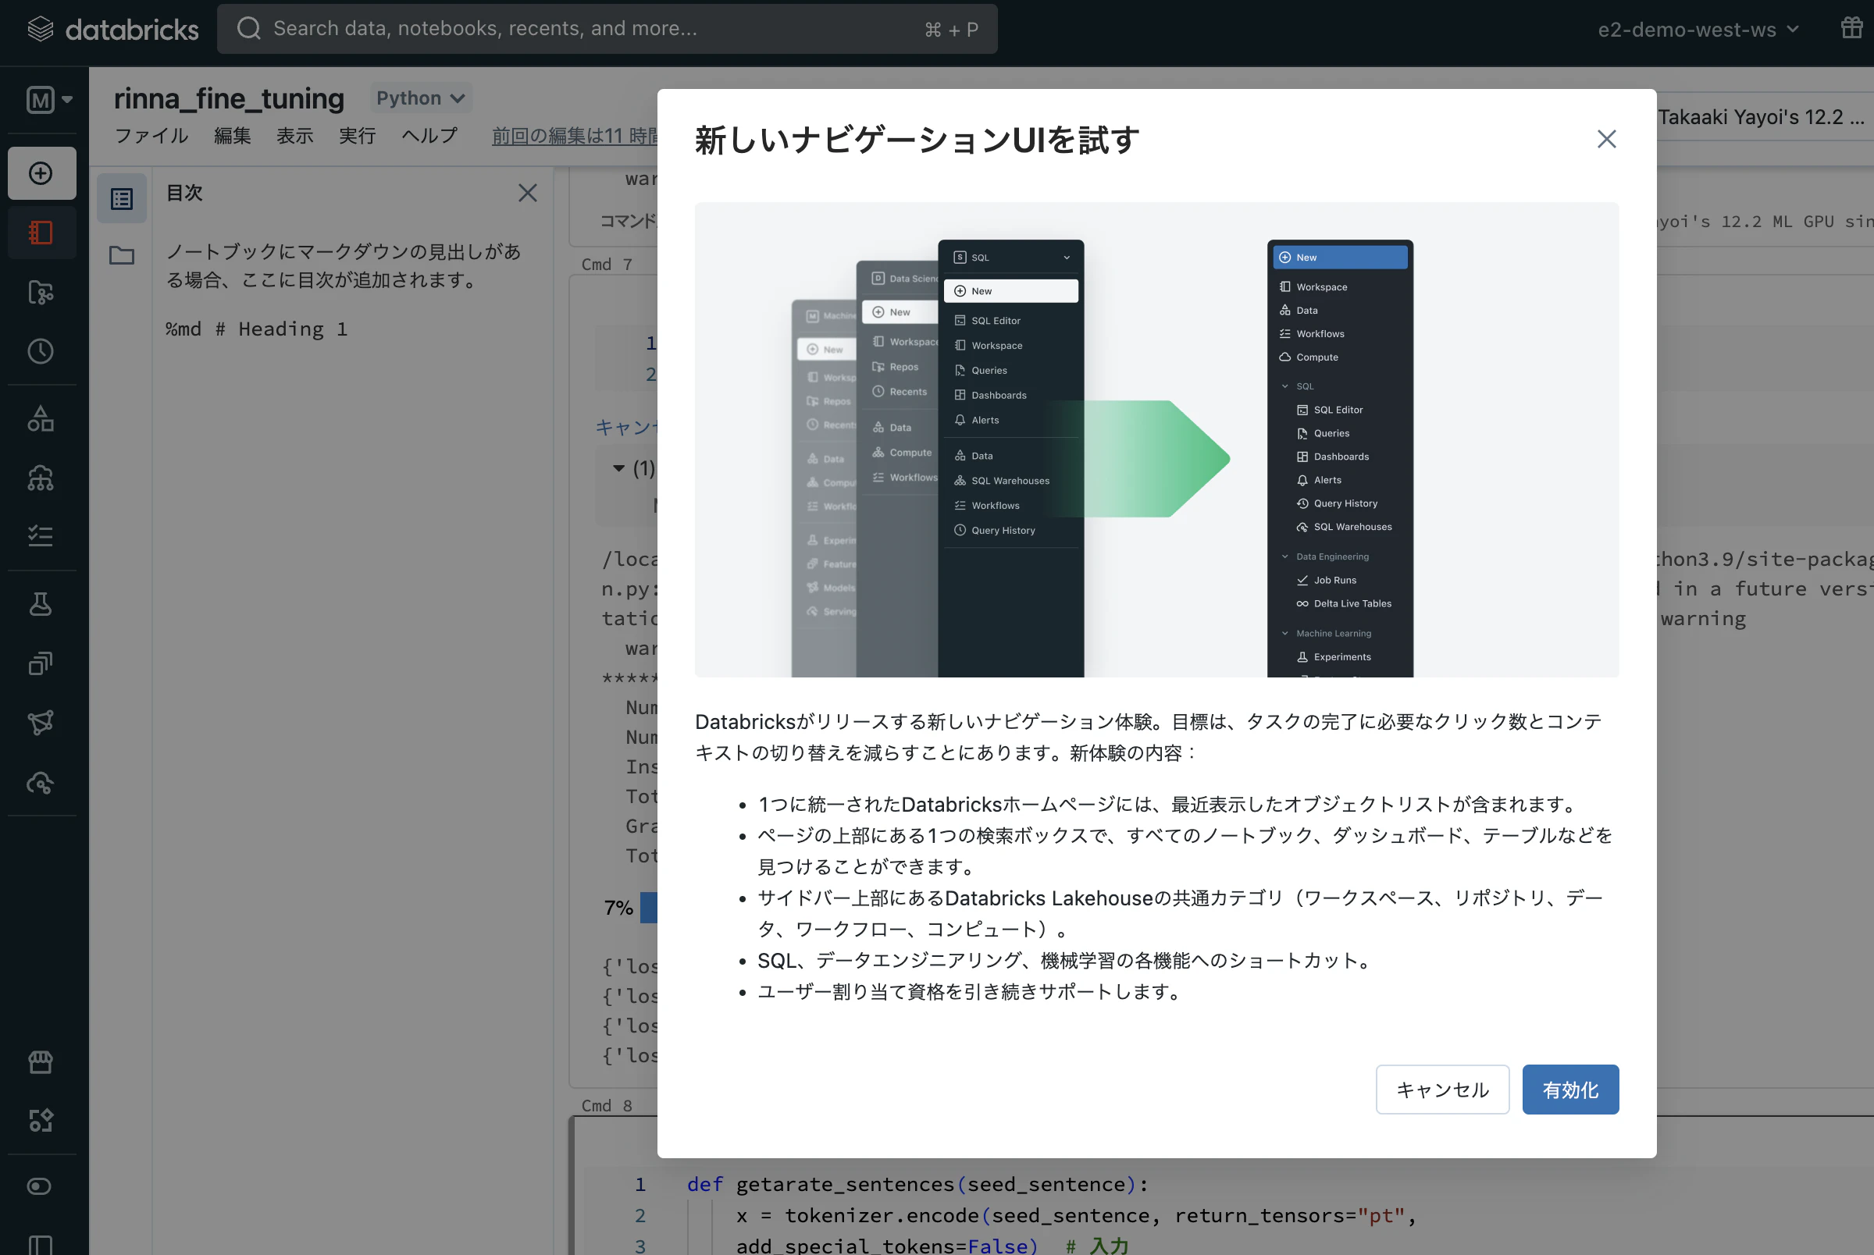The image size is (1874, 1255).
Task: Click the 'Cmd 8' cell label
Action: [607, 1105]
